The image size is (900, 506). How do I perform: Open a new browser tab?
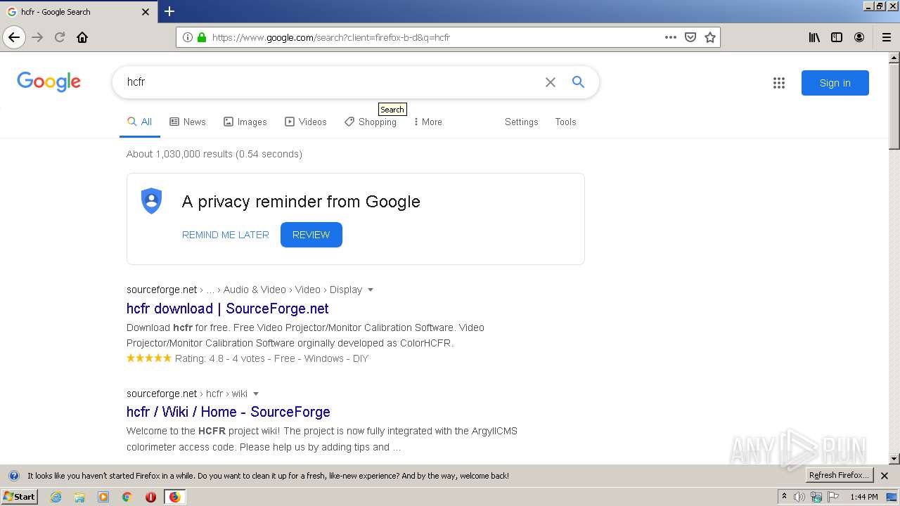tap(169, 11)
